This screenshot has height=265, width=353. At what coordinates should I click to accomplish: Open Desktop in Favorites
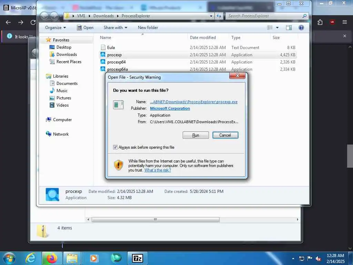pos(64,47)
